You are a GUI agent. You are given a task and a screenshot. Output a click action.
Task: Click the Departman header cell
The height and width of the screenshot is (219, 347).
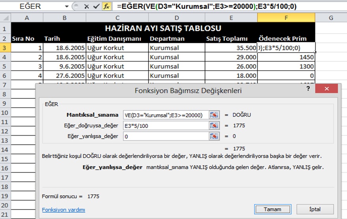coord(176,39)
